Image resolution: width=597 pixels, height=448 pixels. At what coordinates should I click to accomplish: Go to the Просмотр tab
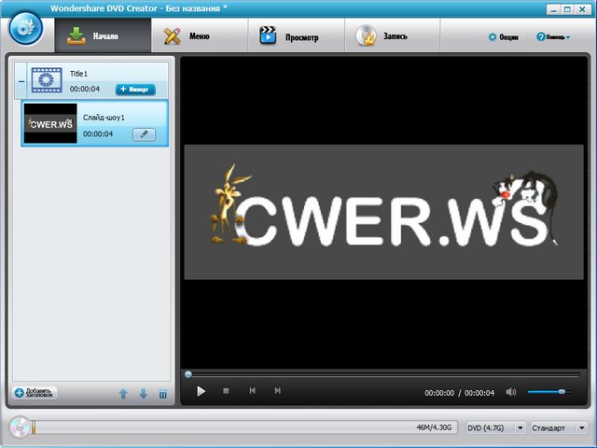click(x=297, y=35)
